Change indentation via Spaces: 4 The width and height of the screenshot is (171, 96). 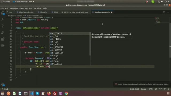[x=144, y=89]
